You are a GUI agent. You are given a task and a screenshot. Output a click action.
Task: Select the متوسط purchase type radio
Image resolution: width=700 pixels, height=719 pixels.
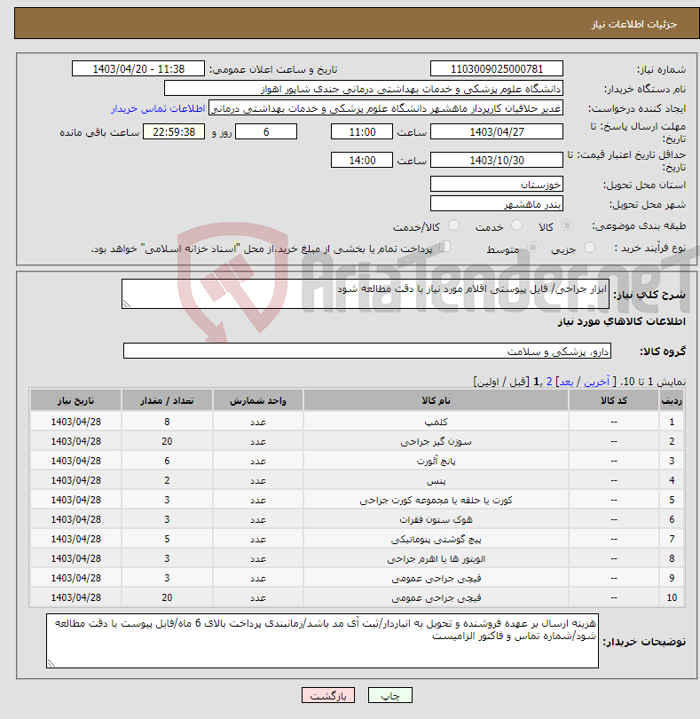pyautogui.click(x=532, y=248)
